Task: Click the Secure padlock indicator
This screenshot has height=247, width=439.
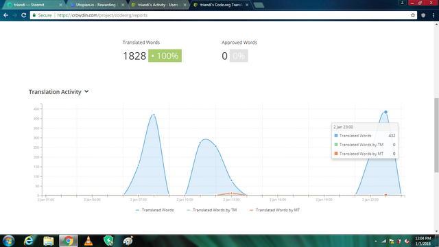Action: click(42, 15)
